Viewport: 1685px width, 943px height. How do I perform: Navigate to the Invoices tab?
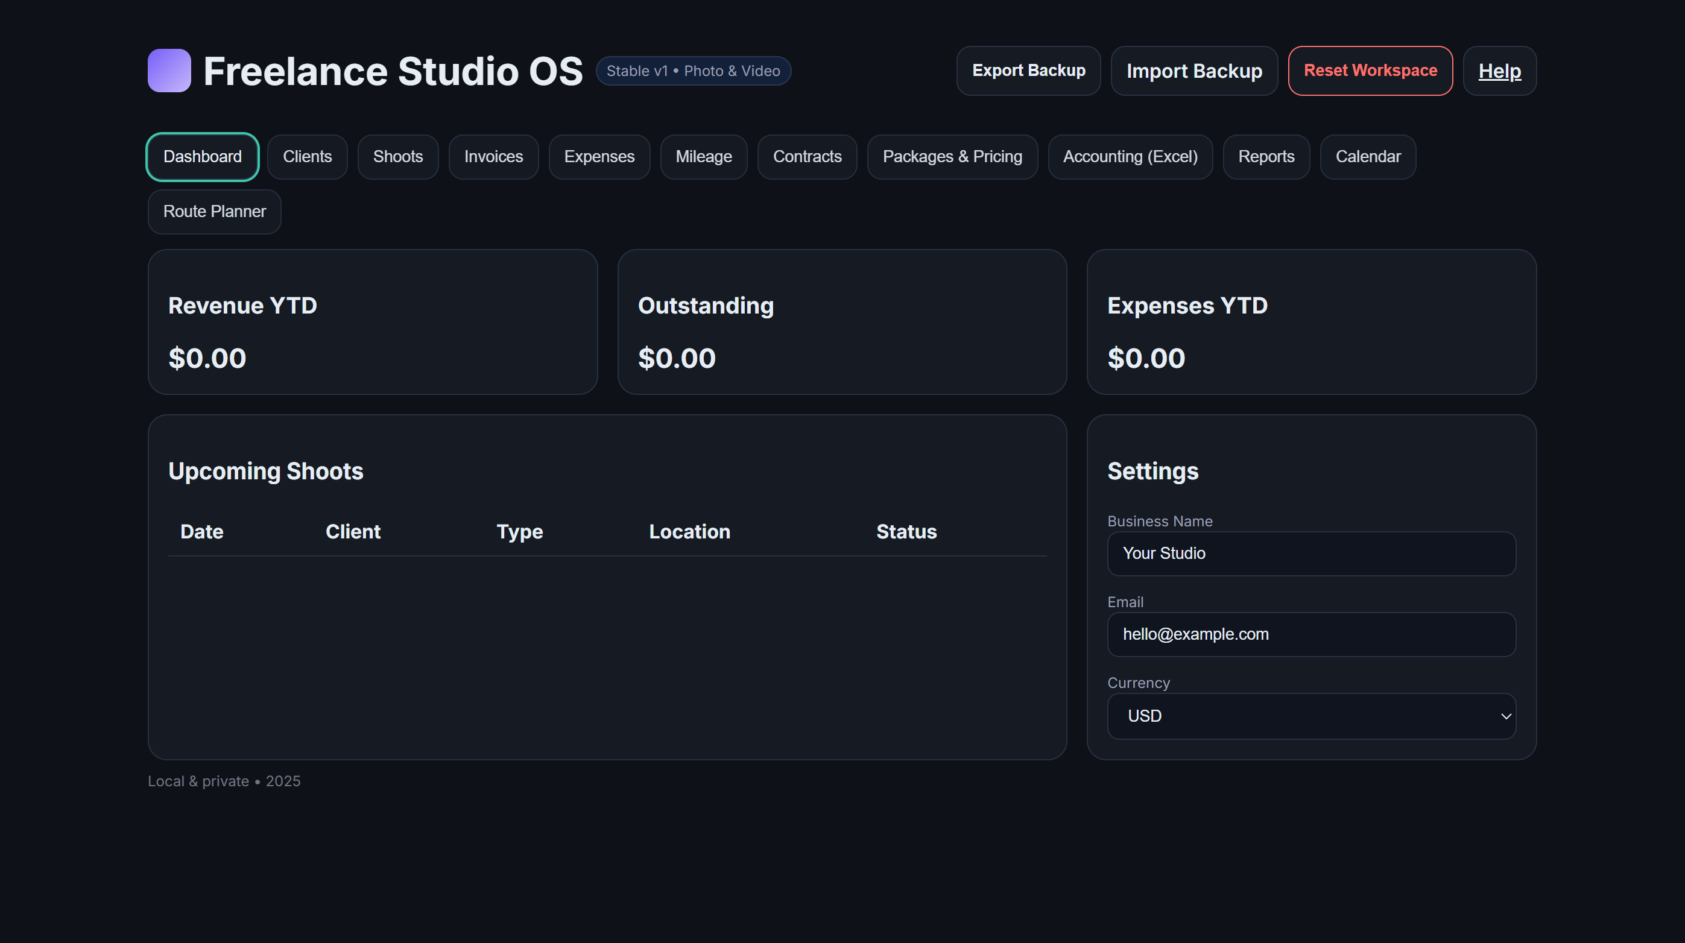pyautogui.click(x=493, y=157)
